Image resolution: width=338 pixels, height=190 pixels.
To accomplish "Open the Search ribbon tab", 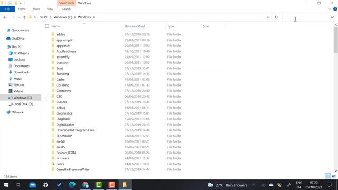I will coord(67,9).
